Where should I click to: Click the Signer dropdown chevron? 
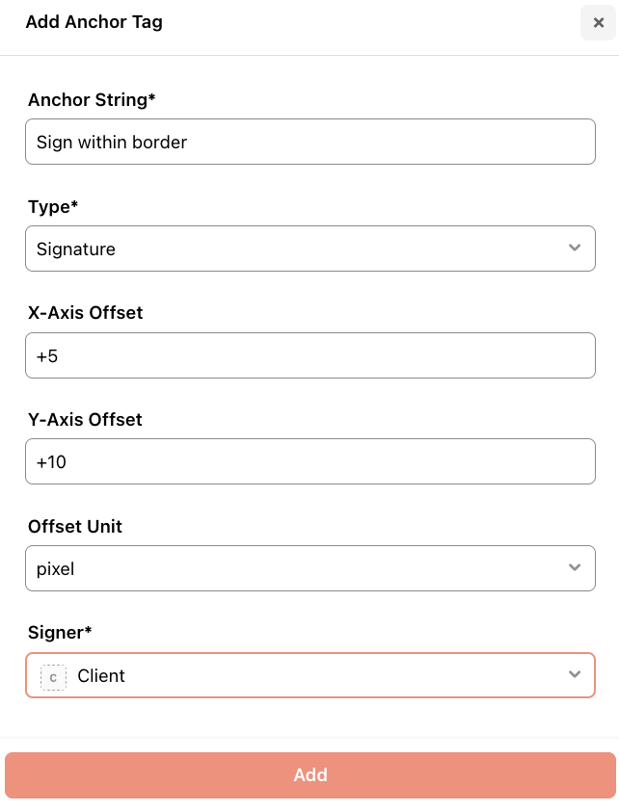(x=575, y=675)
